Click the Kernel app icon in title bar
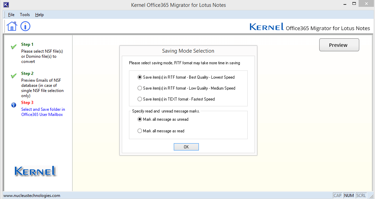This screenshot has height=199, width=375. pos(6,4)
